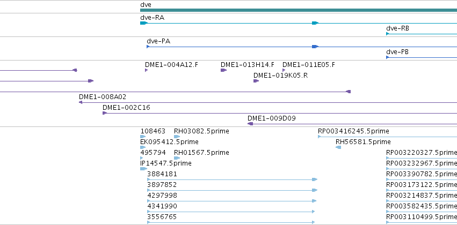Select the DME1-009D09 left arrowhead
This screenshot has height=225, width=457.
pyautogui.click(x=250, y=124)
